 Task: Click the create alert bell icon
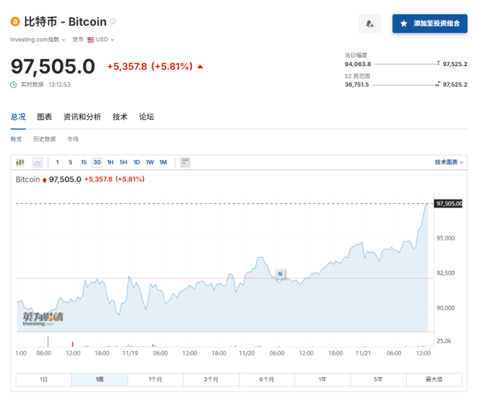point(369,24)
